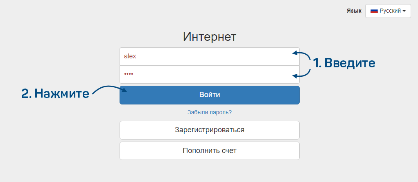Click the numeral 1. in the Введите hint
The image size is (418, 182).
click(317, 63)
